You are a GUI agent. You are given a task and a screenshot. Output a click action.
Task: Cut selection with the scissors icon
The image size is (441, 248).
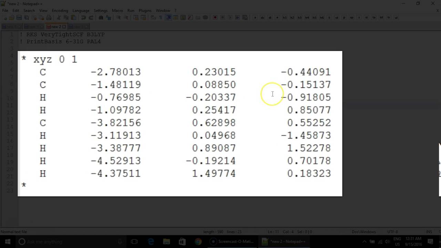click(x=59, y=18)
